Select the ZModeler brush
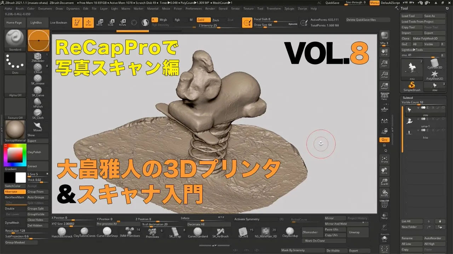The width and height of the screenshot is (453, 254). 38,57
